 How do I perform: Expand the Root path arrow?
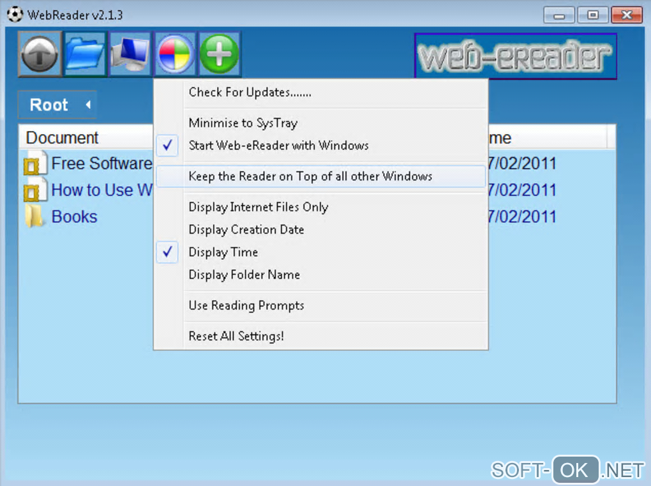(x=88, y=105)
